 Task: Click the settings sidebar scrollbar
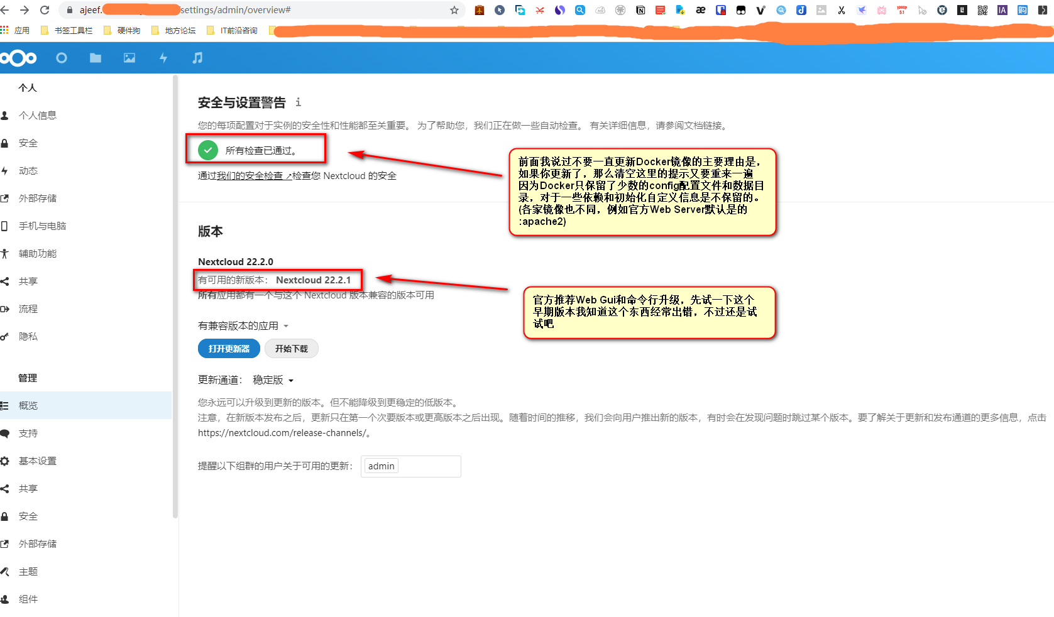[x=175, y=297]
